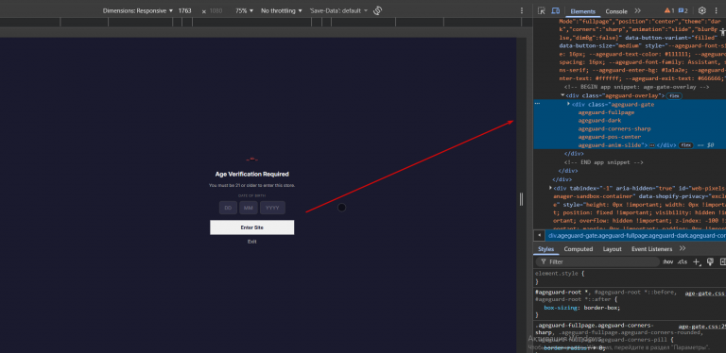This screenshot has width=726, height=353.
Task: Click the YYYY date of birth field
Action: (x=272, y=208)
